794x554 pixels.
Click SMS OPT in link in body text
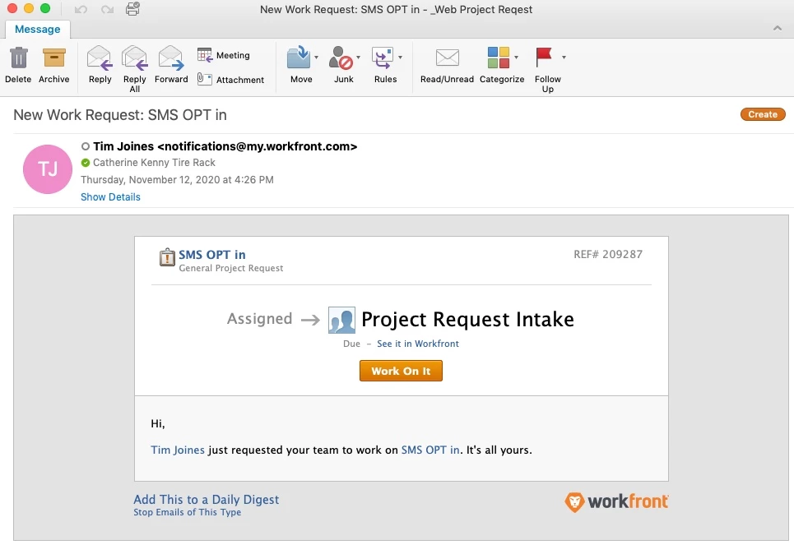point(430,450)
